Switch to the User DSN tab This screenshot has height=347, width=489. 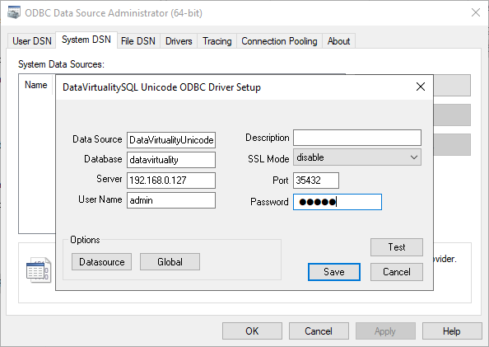coord(32,41)
